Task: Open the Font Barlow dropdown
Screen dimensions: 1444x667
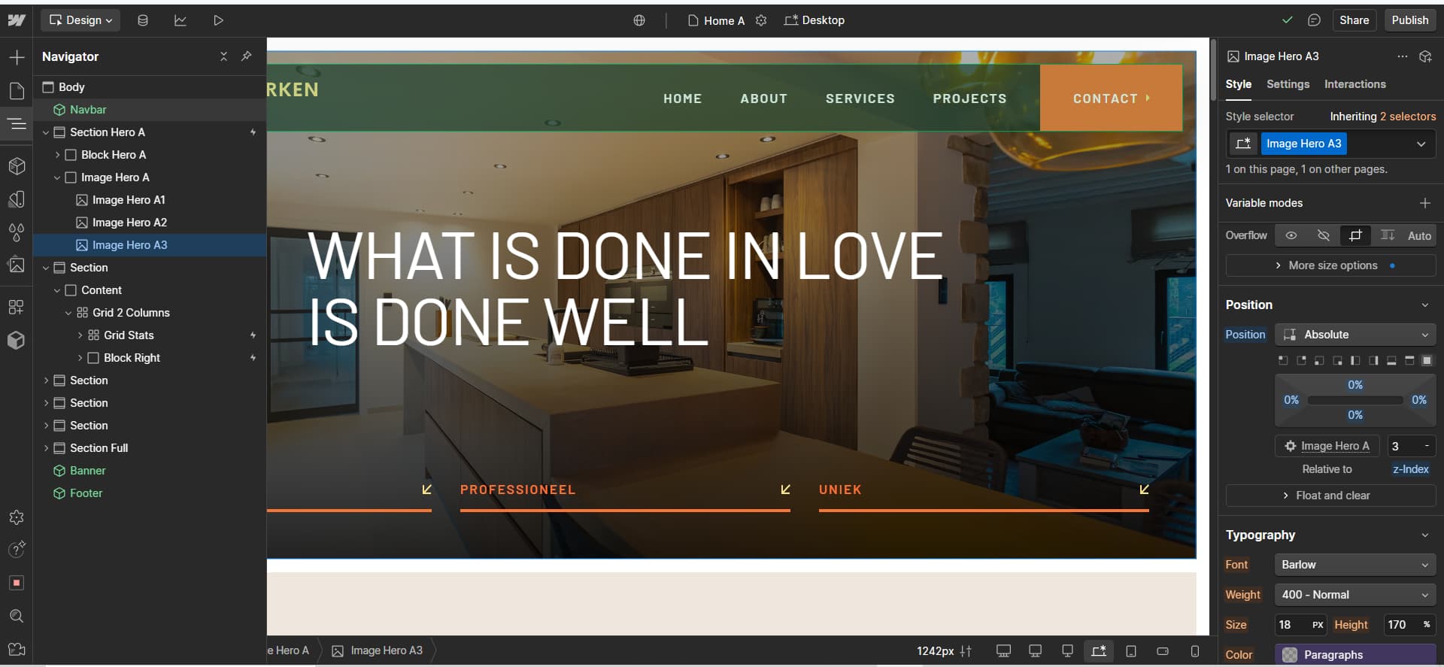Action: [x=1355, y=565]
